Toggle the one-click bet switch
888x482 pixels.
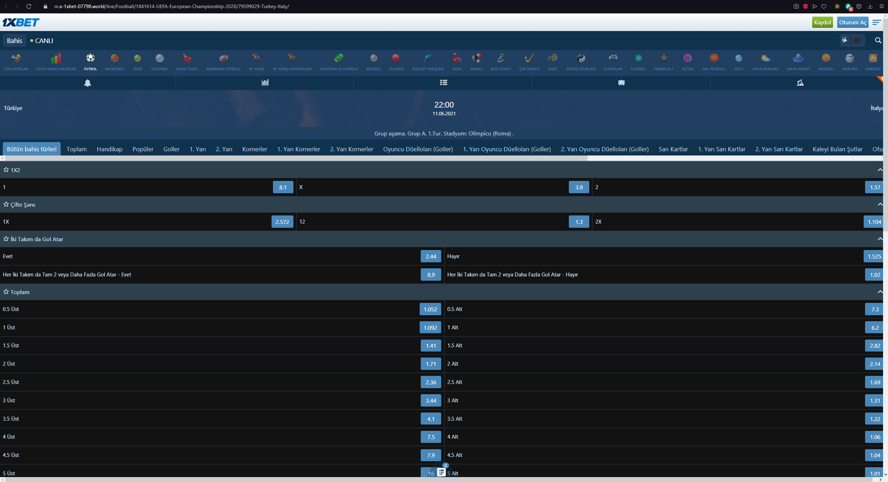point(857,41)
